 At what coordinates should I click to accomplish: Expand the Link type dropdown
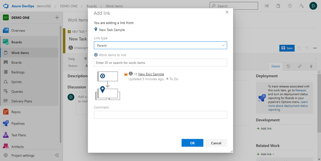pos(160,46)
